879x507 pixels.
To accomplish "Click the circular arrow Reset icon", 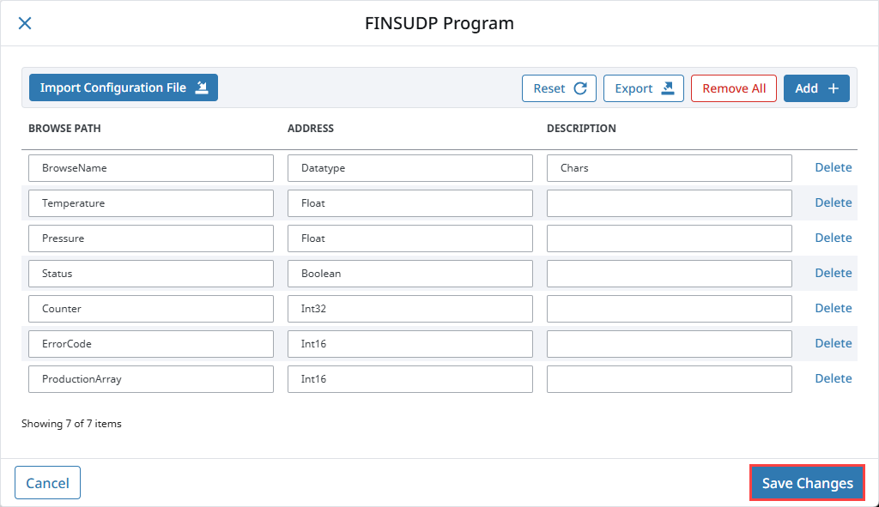I will click(580, 88).
